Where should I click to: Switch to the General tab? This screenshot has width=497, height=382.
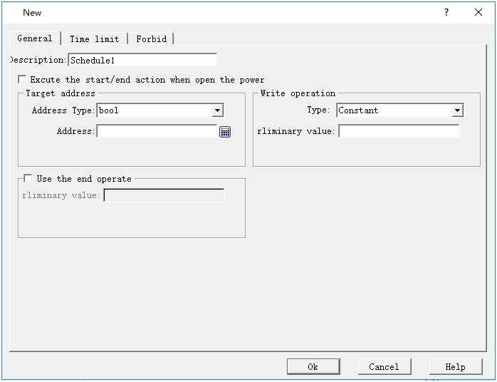[x=34, y=38]
